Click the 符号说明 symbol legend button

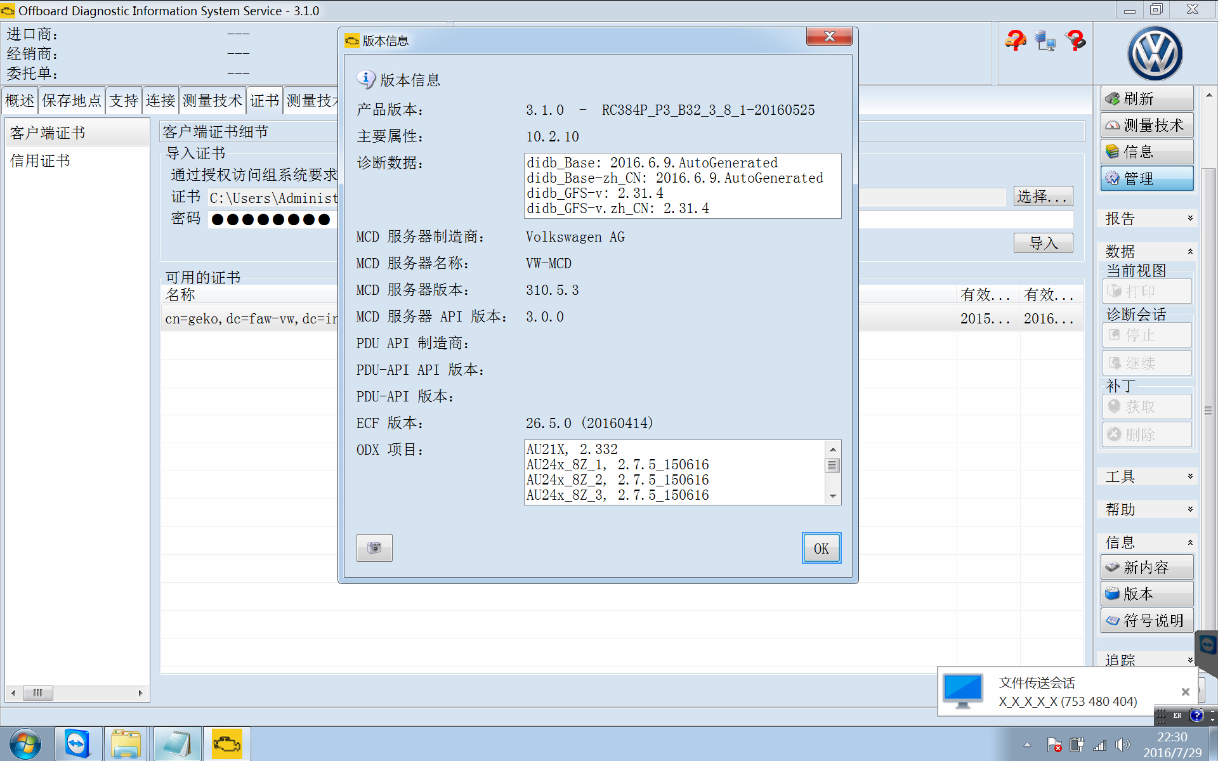click(1146, 620)
